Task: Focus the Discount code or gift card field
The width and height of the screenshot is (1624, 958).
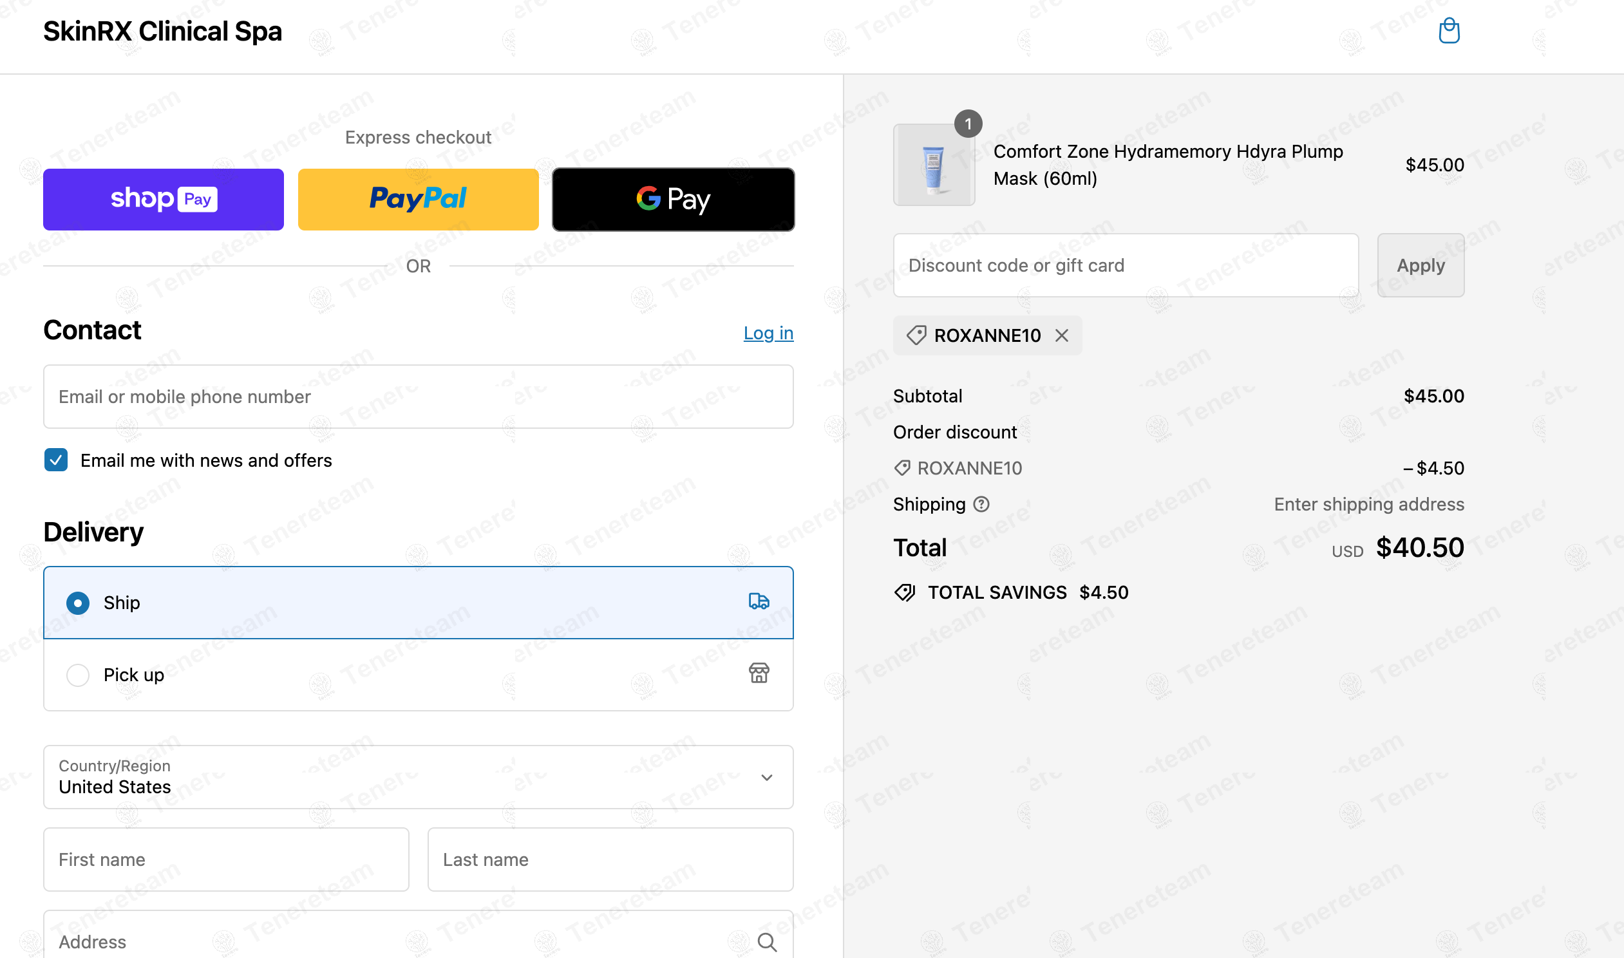Action: (x=1126, y=265)
